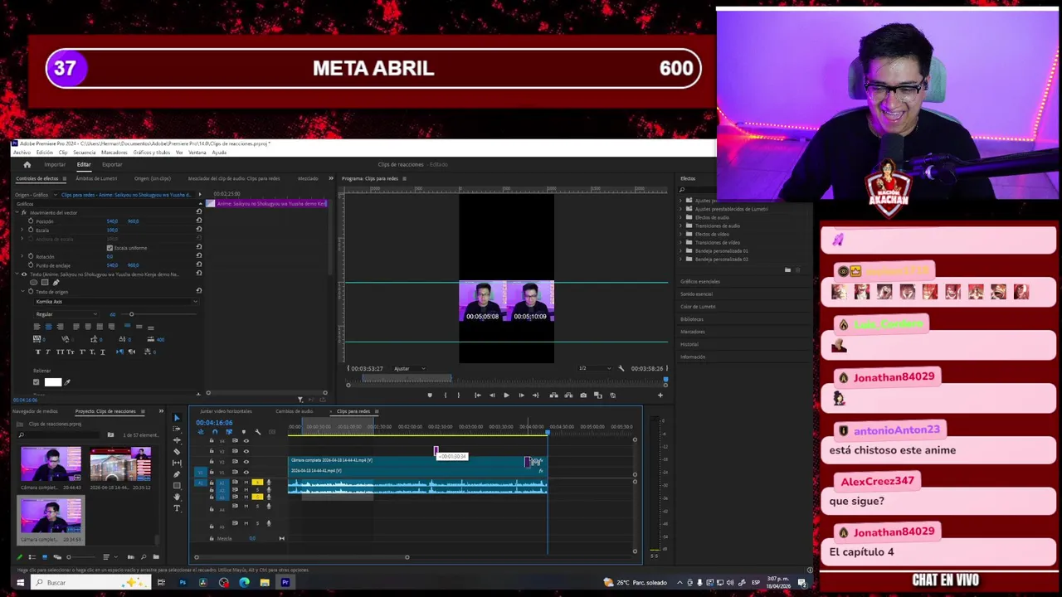Screen dimensions: 1062x597
Task: Mark Out point in Program monitor
Action: click(x=458, y=396)
